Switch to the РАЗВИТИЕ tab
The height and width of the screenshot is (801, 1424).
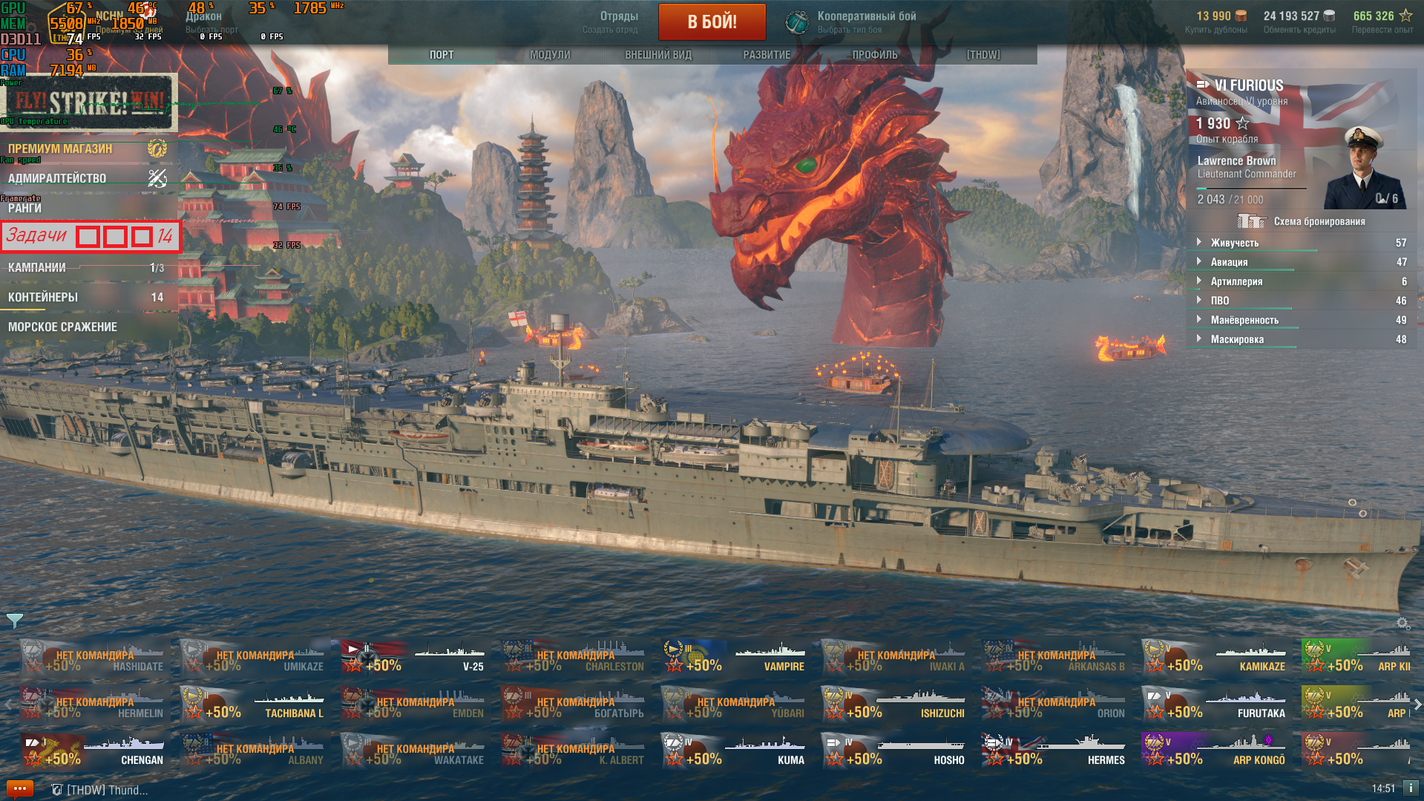(x=767, y=55)
